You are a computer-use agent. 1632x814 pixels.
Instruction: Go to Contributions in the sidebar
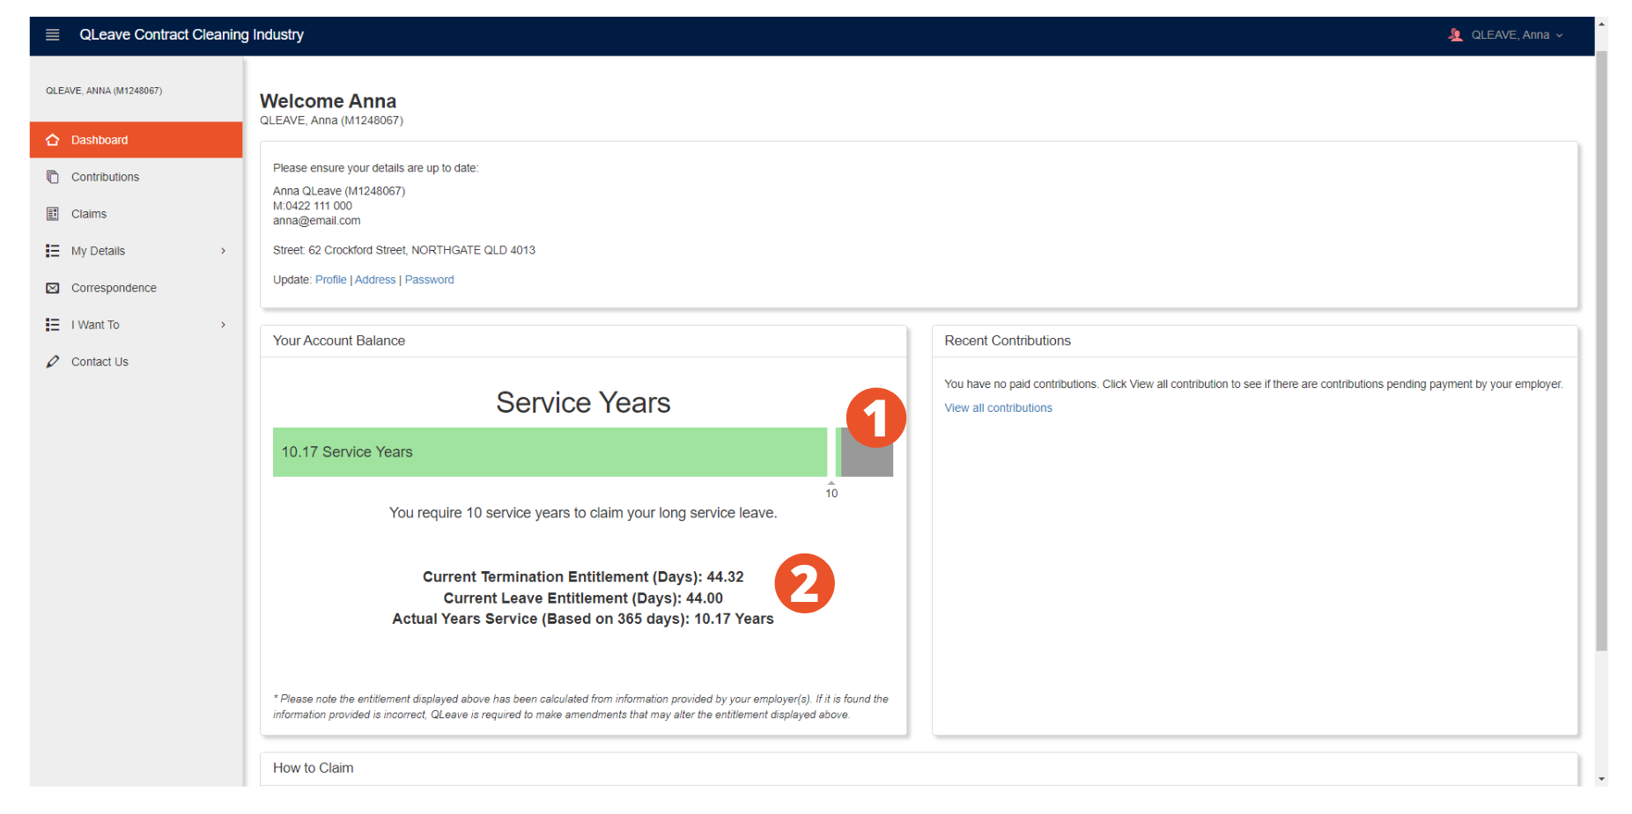point(137,177)
